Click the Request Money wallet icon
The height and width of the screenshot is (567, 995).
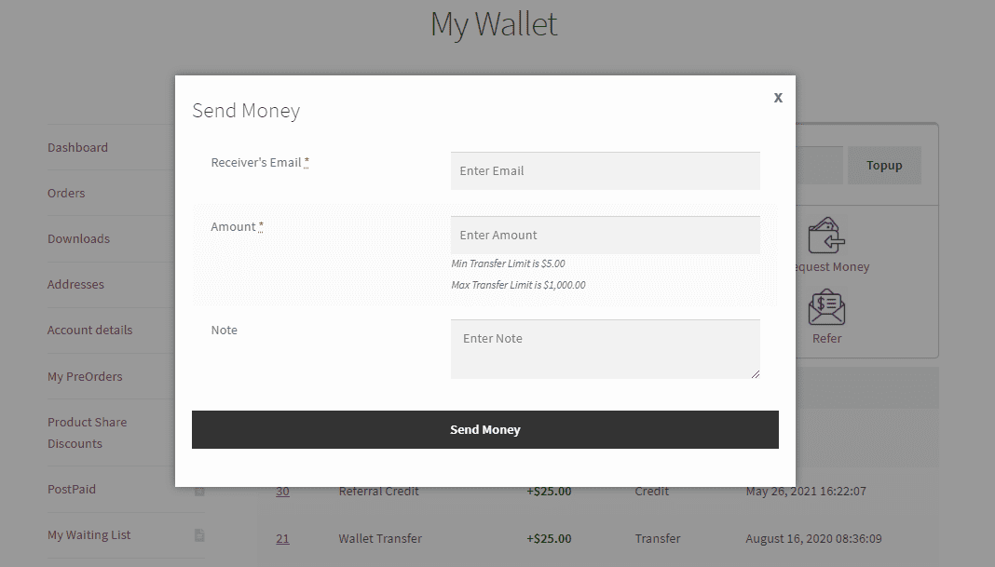point(827,235)
